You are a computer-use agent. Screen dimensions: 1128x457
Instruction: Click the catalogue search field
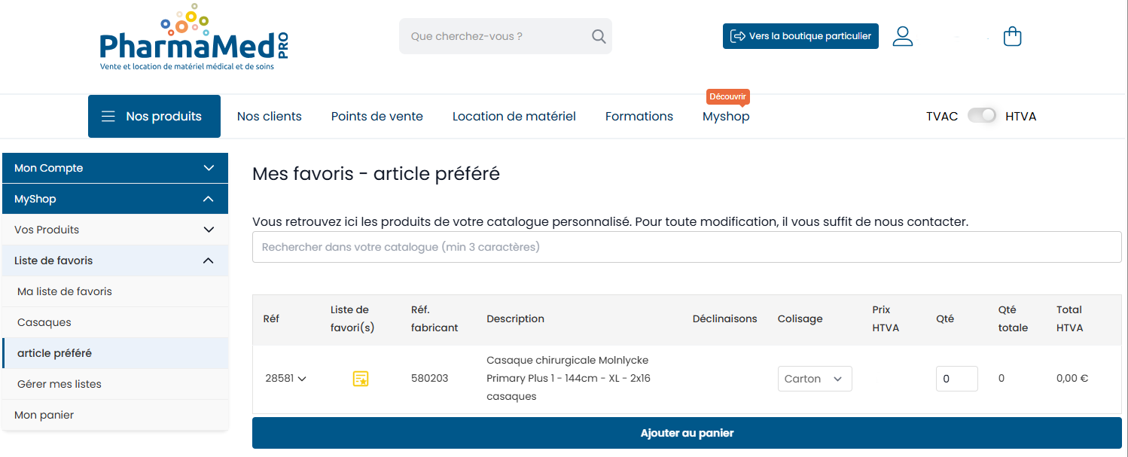tap(686, 247)
